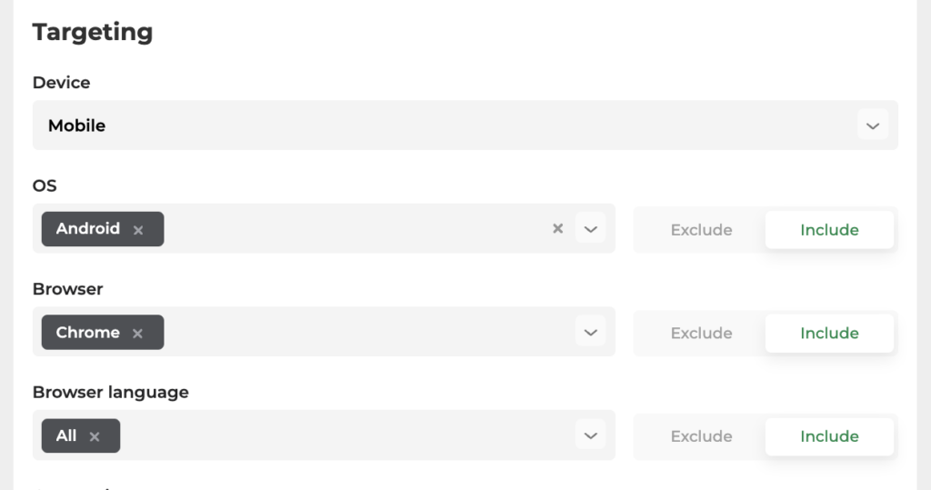The width and height of the screenshot is (931, 490).
Task: Open the Device dropdown chevron
Action: pyautogui.click(x=872, y=125)
